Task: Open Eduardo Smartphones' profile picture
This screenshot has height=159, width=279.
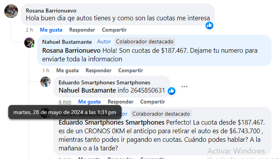Action: 45,82
